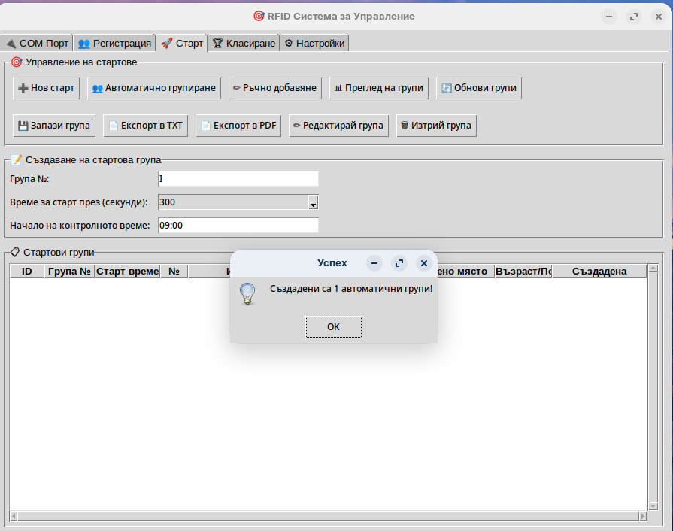Switch to the COM Порт tab
Screen dimensions: 673x531
(x=37, y=43)
